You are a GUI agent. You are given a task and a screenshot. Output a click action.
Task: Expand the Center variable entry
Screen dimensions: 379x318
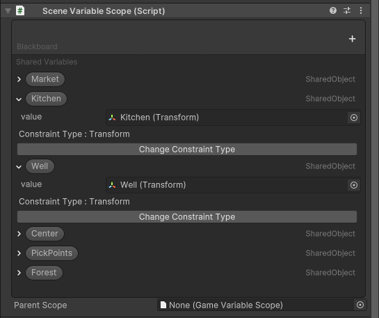(19, 234)
